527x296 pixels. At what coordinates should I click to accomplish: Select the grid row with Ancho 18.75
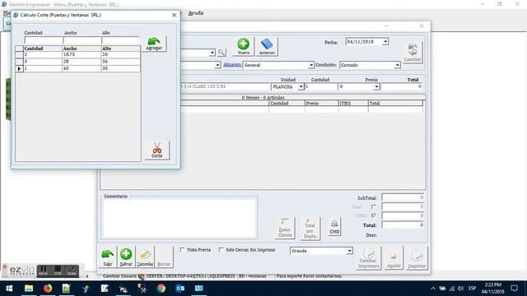pyautogui.click(x=78, y=54)
